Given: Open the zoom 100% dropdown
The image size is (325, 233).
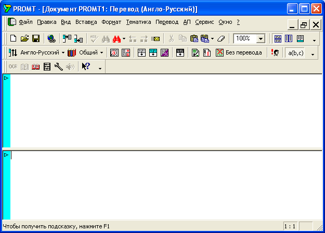Looking at the screenshot, I should coord(261,38).
